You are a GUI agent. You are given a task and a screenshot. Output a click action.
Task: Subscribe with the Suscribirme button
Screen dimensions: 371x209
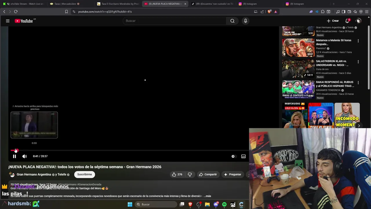click(x=85, y=174)
